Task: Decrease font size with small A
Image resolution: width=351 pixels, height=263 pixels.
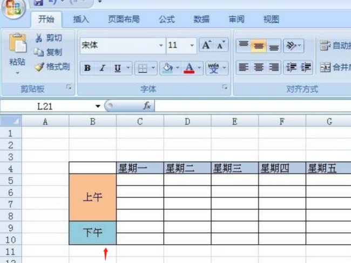Action: pos(221,45)
